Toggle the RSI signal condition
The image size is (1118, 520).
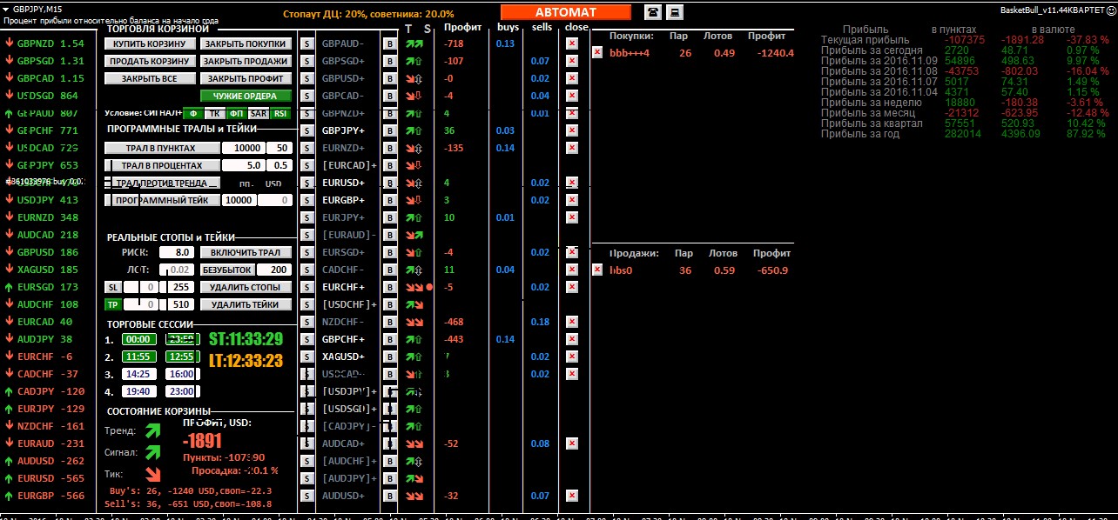point(279,113)
